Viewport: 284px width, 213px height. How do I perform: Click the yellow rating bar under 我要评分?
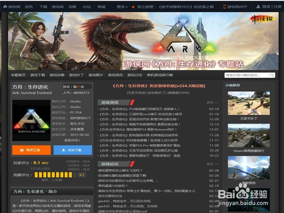click(x=53, y=175)
